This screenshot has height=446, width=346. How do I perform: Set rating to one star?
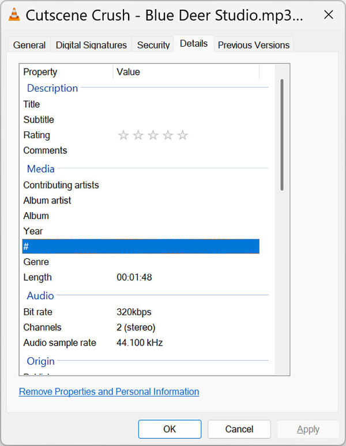(123, 135)
